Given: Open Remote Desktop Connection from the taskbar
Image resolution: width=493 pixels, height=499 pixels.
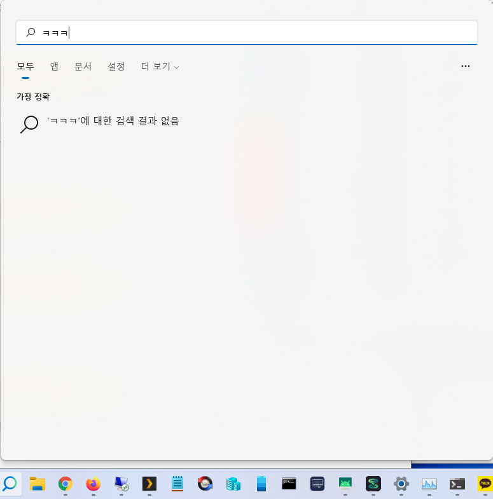Looking at the screenshot, I should click(122, 484).
